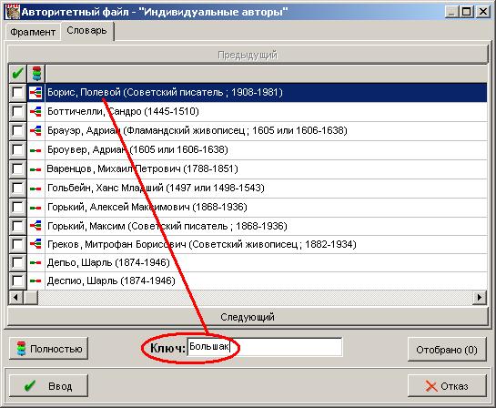This screenshot has height=408, width=496.
Task: Click the green checkmark column header icon
Action: [x=17, y=74]
